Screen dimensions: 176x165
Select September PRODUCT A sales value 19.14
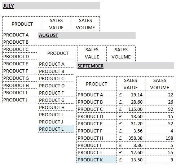131,95
